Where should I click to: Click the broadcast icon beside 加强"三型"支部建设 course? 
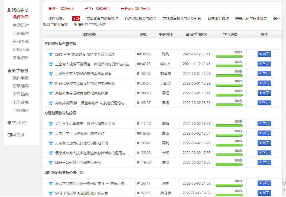(x=50, y=54)
